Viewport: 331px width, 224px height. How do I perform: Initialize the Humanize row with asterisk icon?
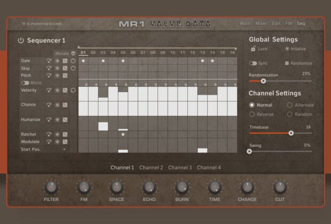point(57,119)
